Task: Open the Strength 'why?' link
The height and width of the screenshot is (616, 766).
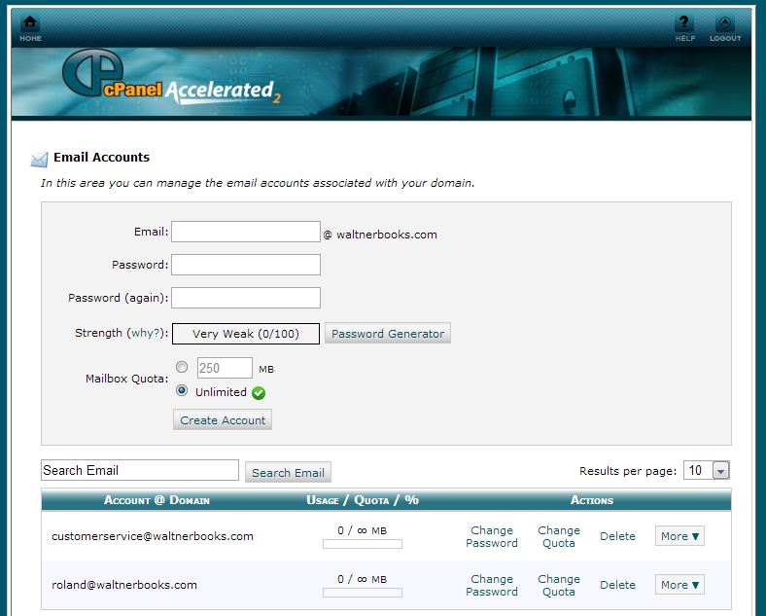Action: [145, 333]
